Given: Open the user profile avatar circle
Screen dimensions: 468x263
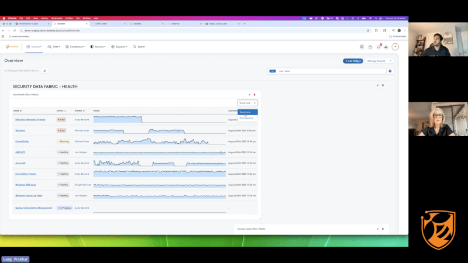Looking at the screenshot, I should tap(395, 47).
